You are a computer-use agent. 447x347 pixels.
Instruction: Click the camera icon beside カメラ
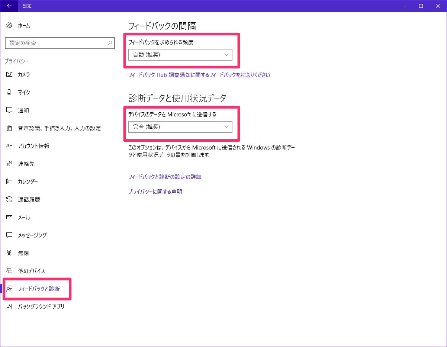pyautogui.click(x=10, y=74)
